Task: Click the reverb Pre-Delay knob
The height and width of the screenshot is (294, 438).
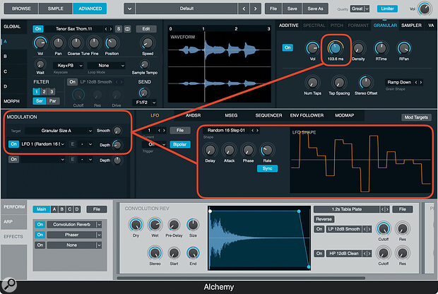Action: tap(174, 225)
